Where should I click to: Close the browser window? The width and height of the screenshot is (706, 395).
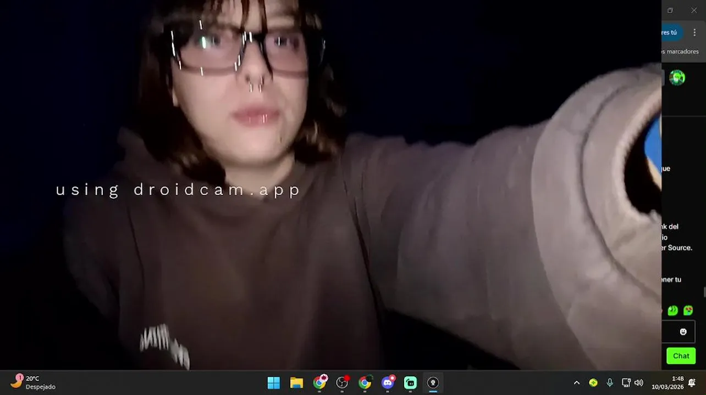tap(694, 10)
